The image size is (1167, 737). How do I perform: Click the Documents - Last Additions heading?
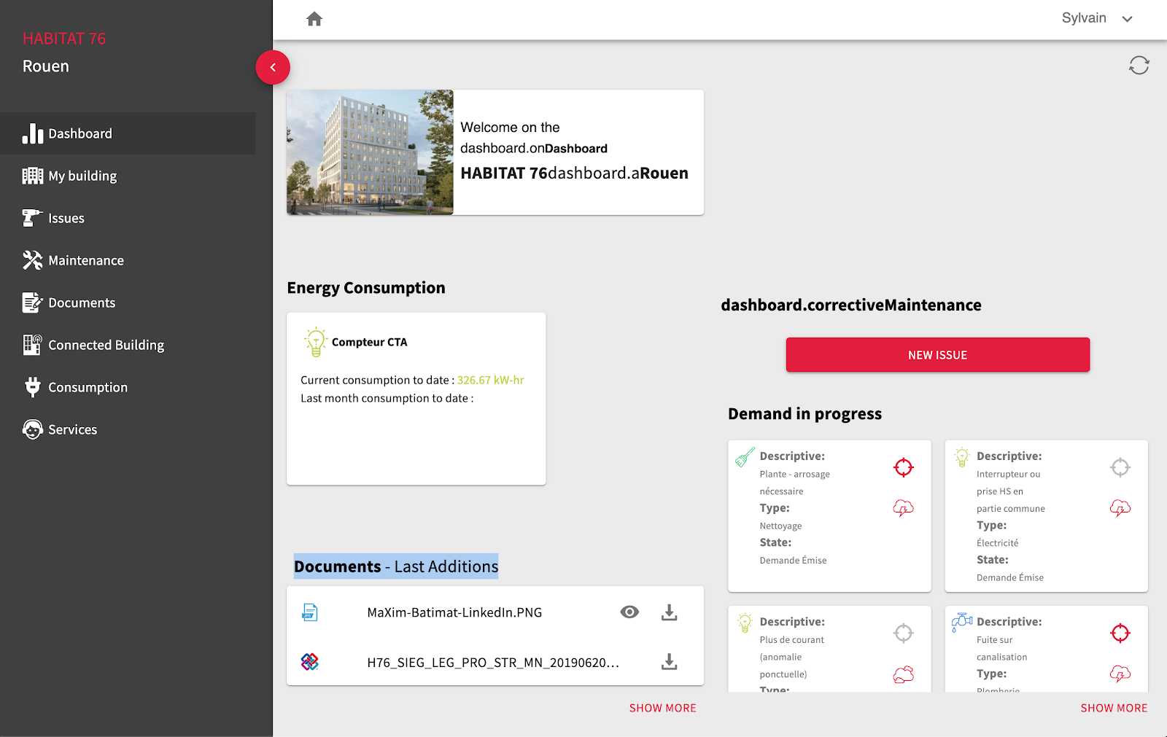[x=396, y=566]
